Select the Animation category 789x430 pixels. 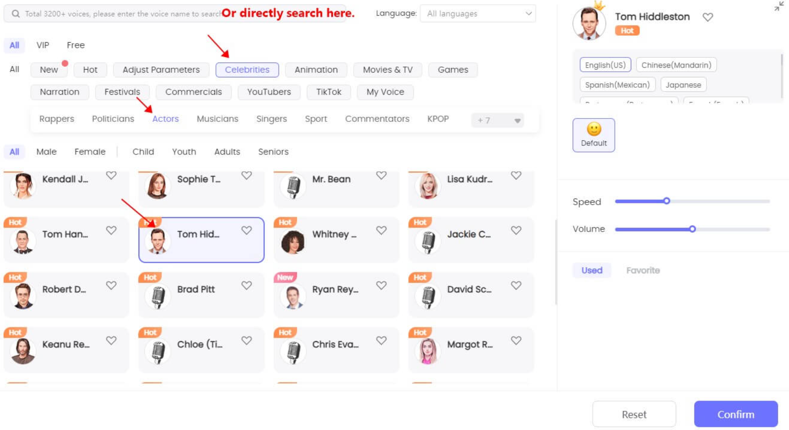[316, 70]
